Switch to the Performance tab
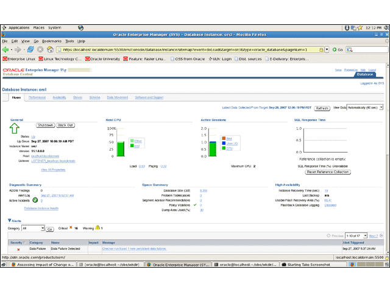The image size is (390, 292). [x=37, y=97]
